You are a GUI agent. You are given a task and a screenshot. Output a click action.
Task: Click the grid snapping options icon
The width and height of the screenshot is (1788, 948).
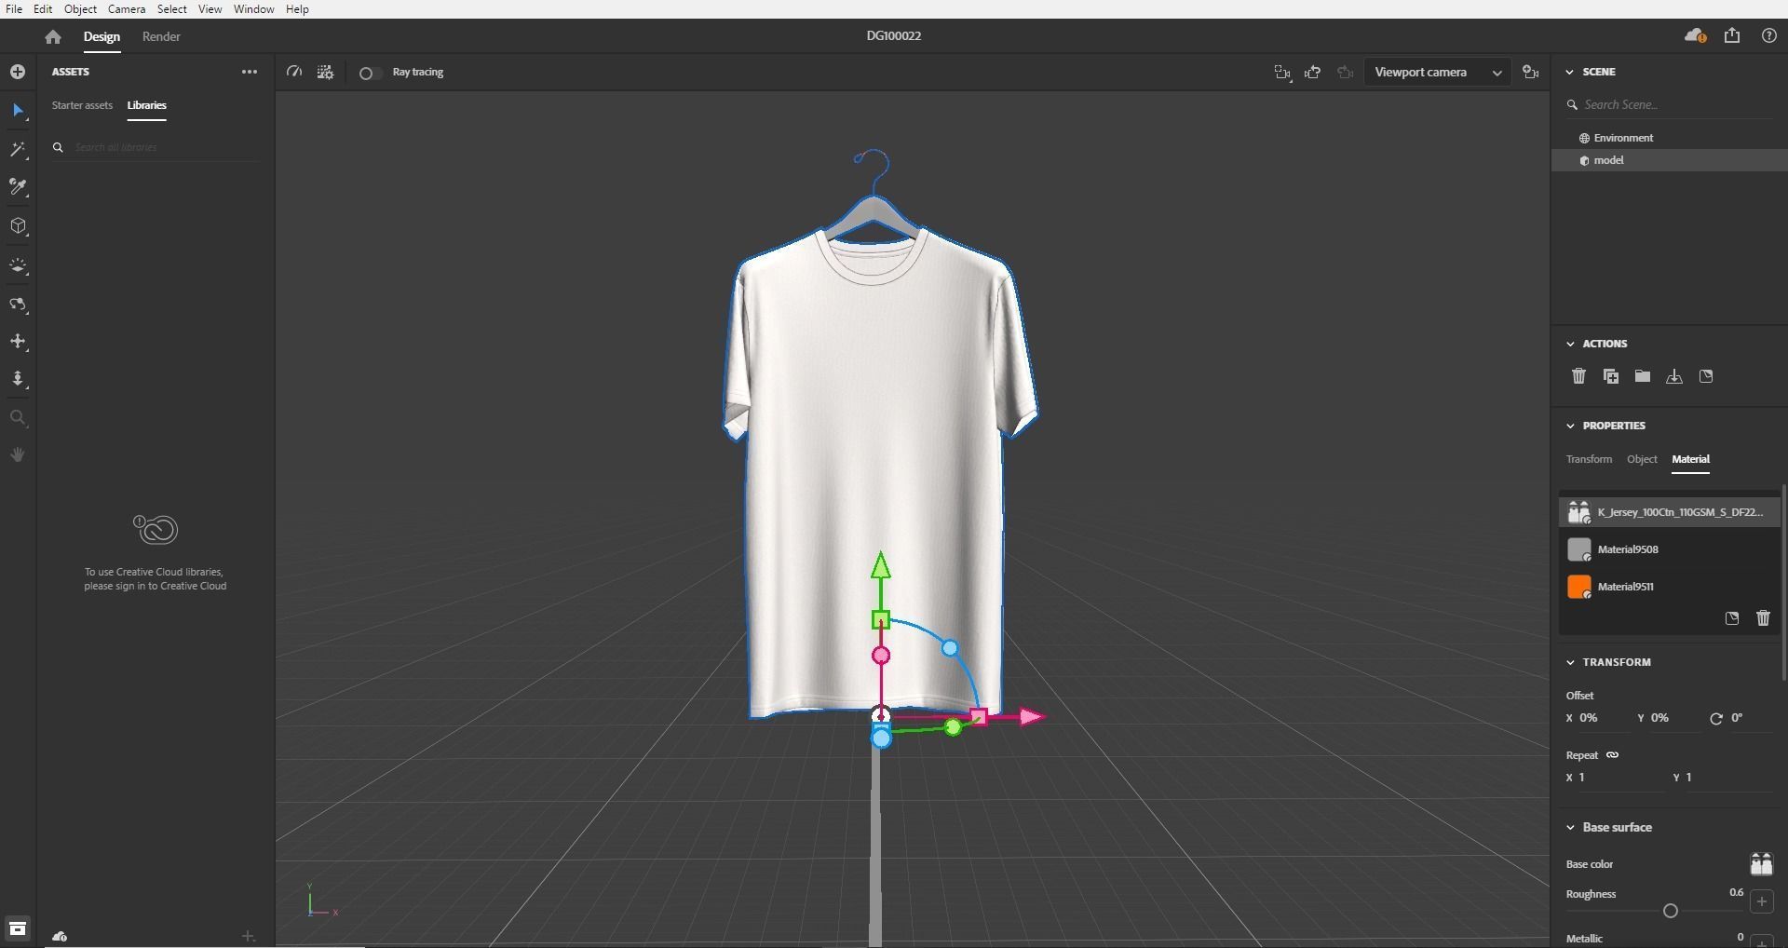(325, 72)
